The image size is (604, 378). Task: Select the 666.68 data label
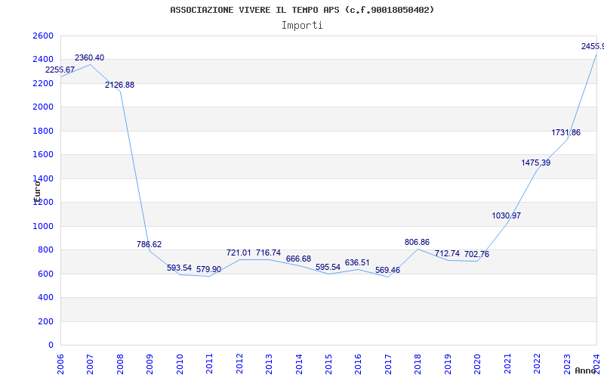tap(298, 259)
